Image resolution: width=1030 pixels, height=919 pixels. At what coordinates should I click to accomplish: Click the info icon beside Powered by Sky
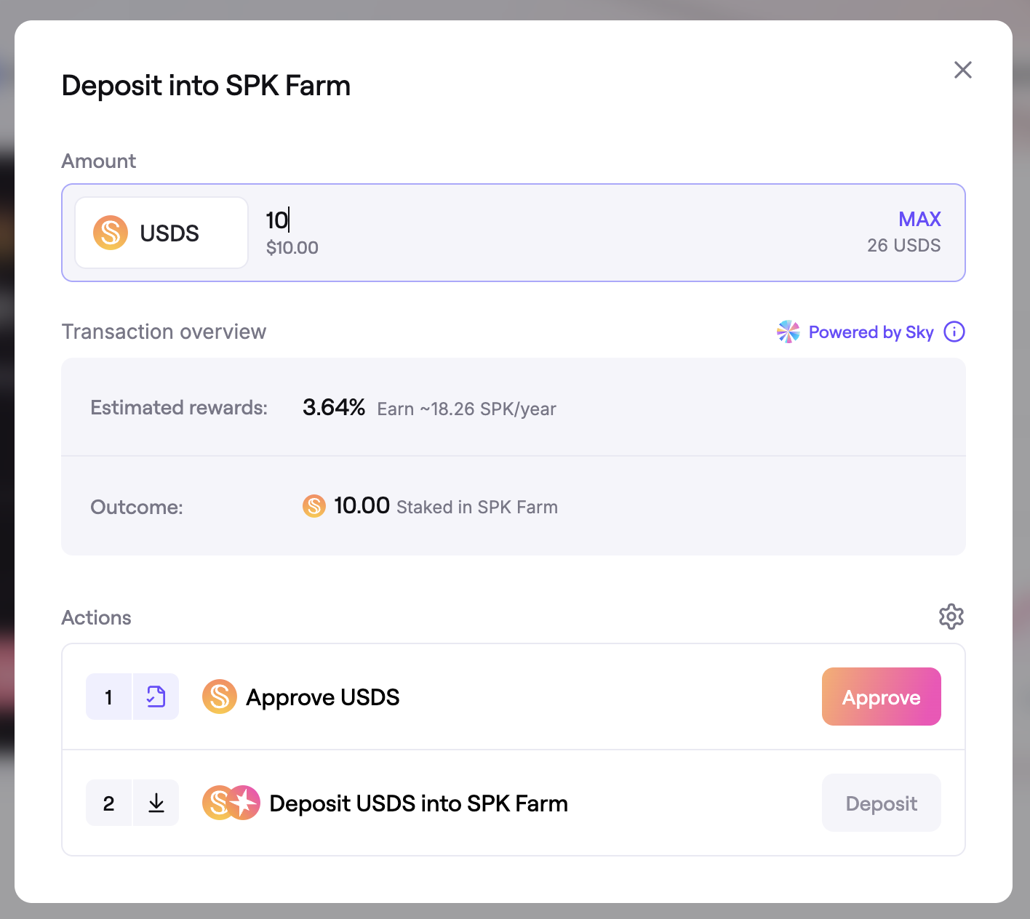tap(954, 332)
